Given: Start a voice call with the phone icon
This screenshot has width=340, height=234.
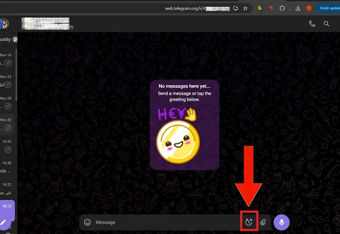Looking at the screenshot, I should [312, 24].
